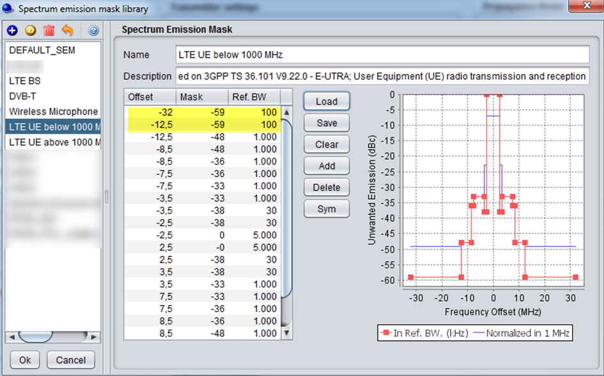Click the library list horizontal scrollbar thumb

(x=35, y=337)
